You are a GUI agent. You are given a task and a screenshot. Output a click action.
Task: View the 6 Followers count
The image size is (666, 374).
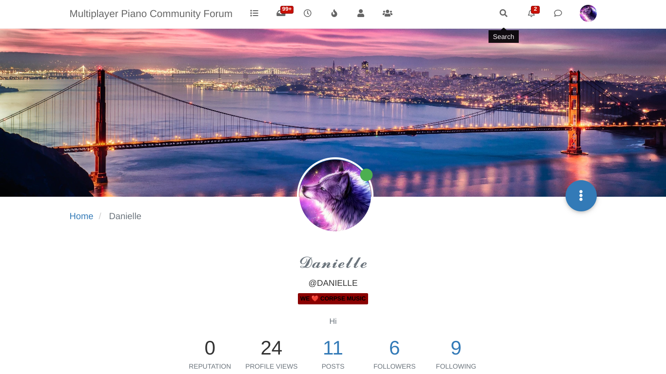(394, 348)
